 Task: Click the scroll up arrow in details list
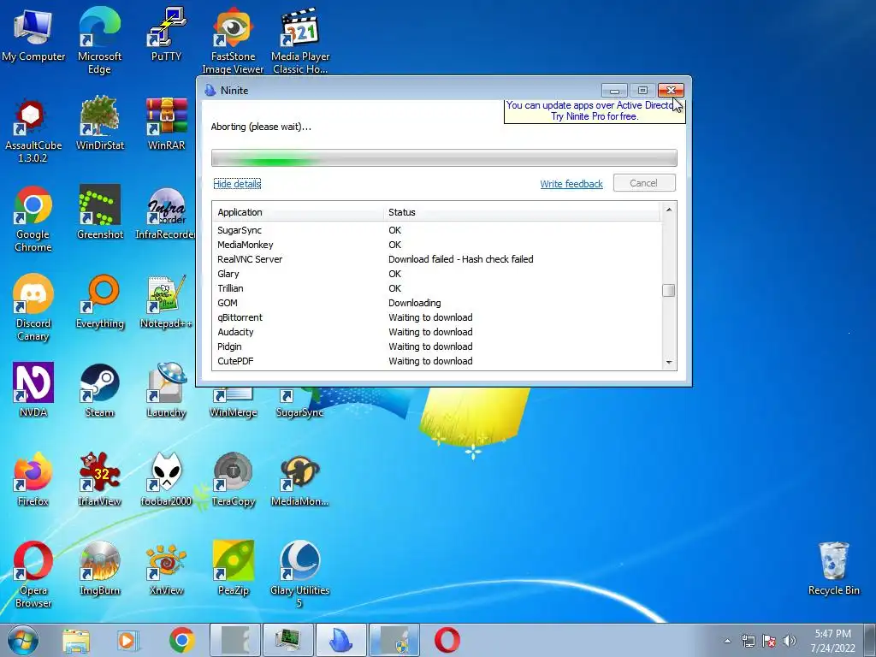pos(669,210)
